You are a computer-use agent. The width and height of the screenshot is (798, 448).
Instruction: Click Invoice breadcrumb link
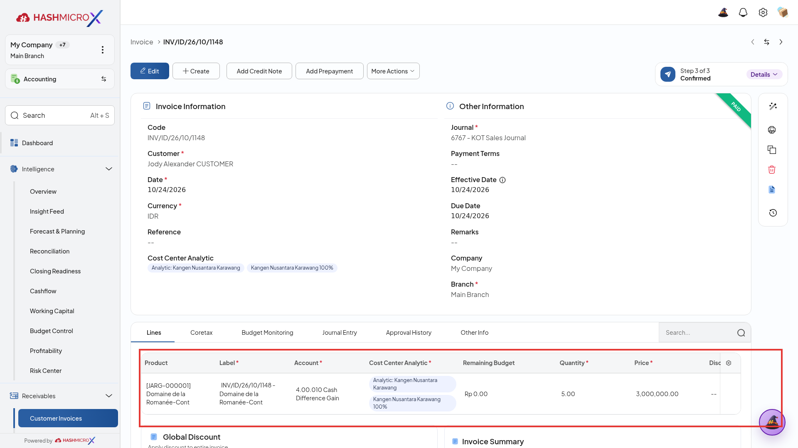pos(142,42)
